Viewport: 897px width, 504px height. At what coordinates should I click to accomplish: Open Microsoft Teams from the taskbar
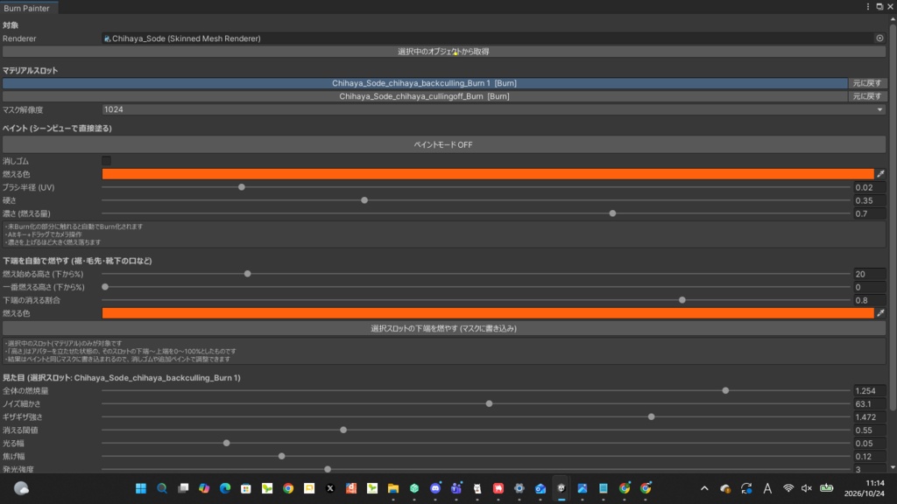pyautogui.click(x=456, y=488)
